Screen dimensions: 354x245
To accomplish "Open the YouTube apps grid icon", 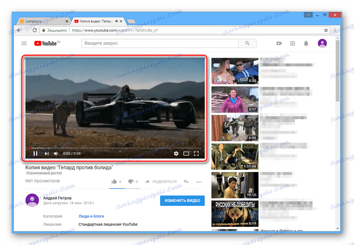I will click(293, 43).
